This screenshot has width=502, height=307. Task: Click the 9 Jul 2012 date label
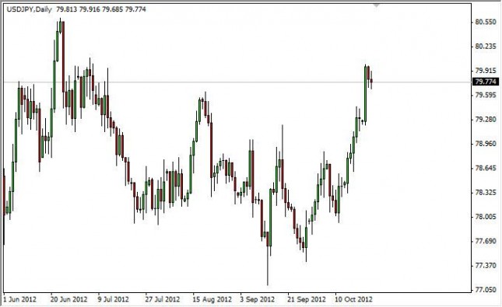tap(114, 300)
